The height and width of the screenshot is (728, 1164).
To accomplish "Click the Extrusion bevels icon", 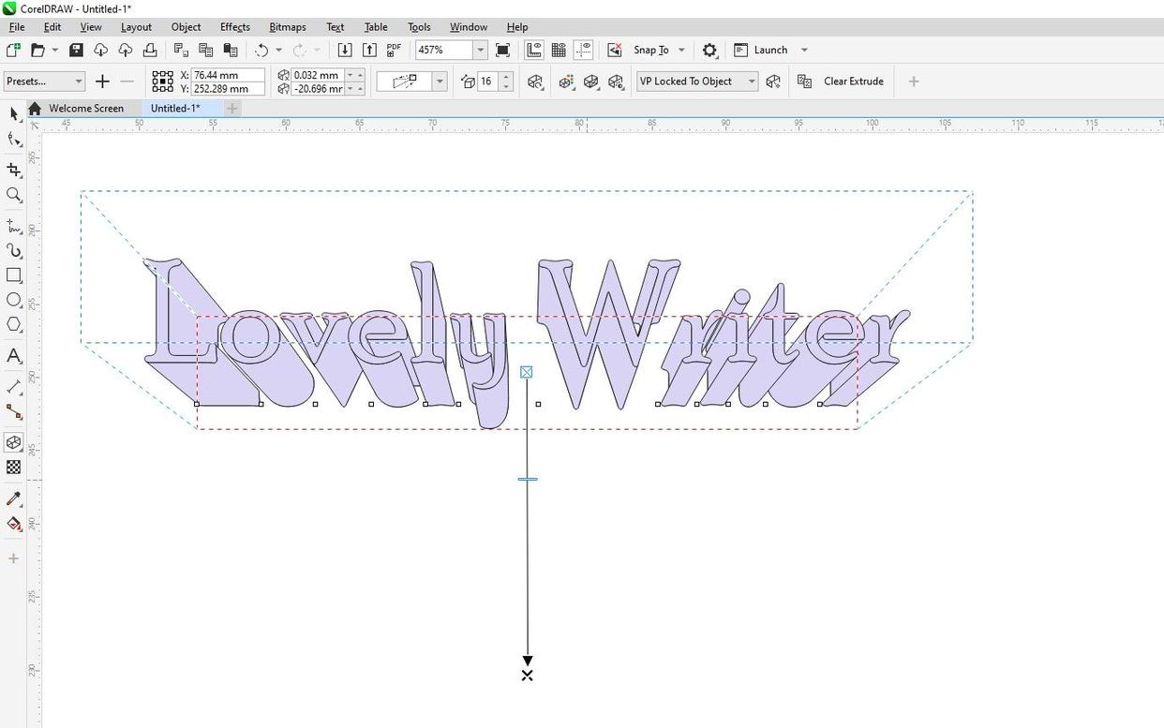I will tap(590, 82).
